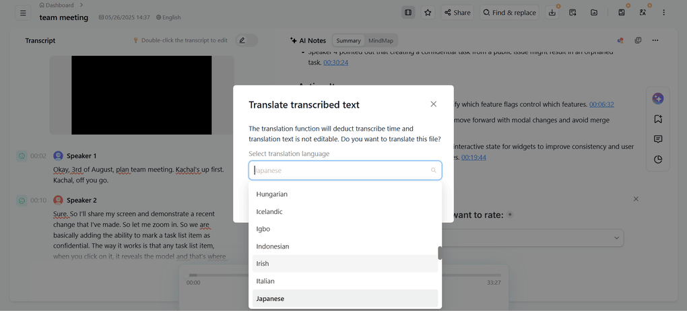Click the copy notes icon
The width and height of the screenshot is (687, 311).
pos(638,40)
